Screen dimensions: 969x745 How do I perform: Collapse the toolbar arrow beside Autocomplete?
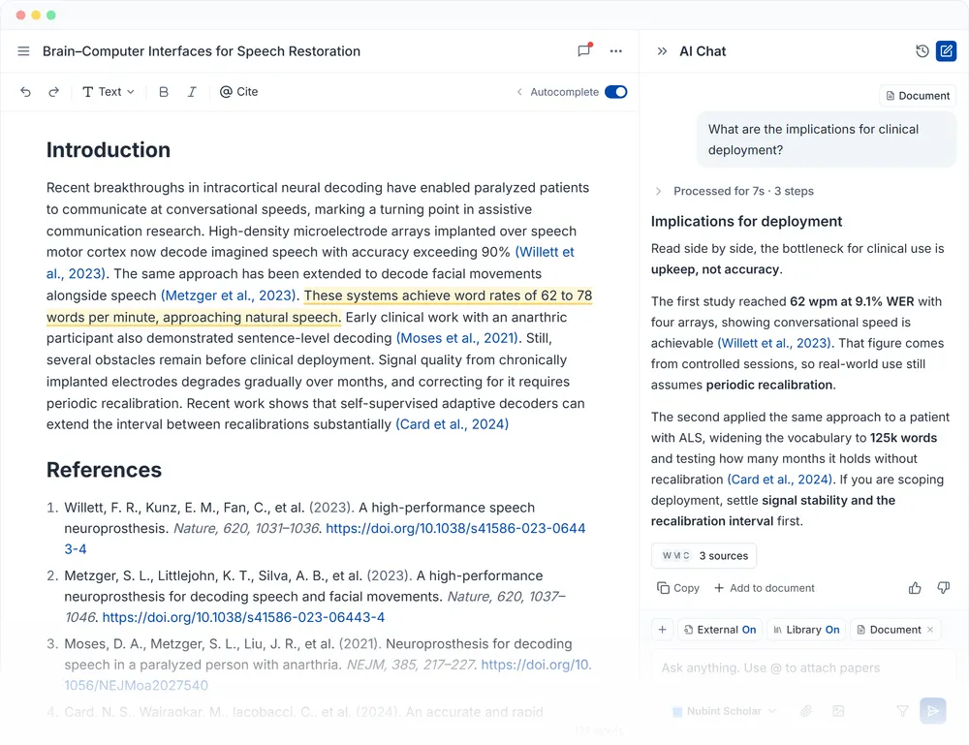[x=519, y=92]
